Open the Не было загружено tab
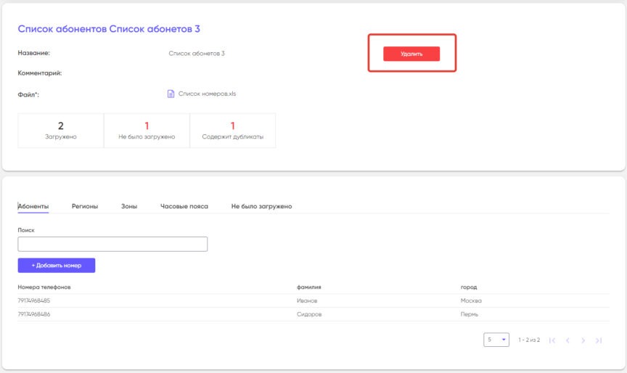Viewport: 627px width, 373px height. (x=261, y=206)
